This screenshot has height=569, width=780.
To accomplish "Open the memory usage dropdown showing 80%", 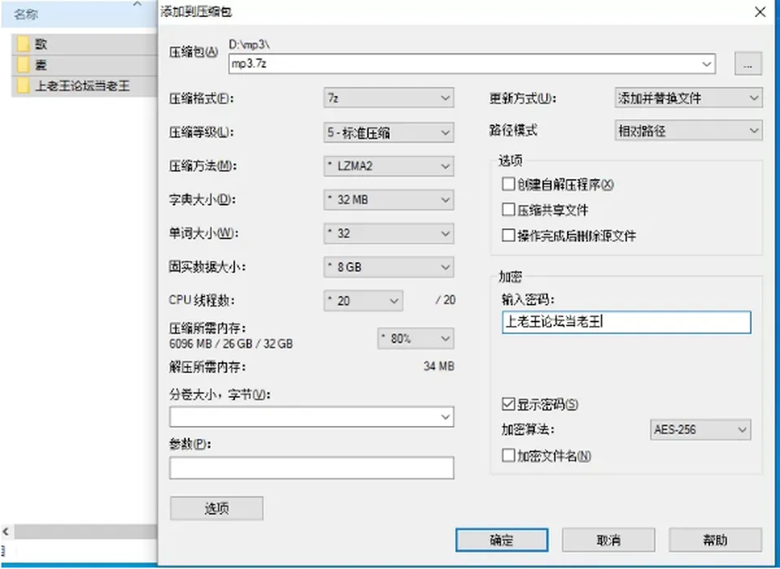I will click(415, 338).
